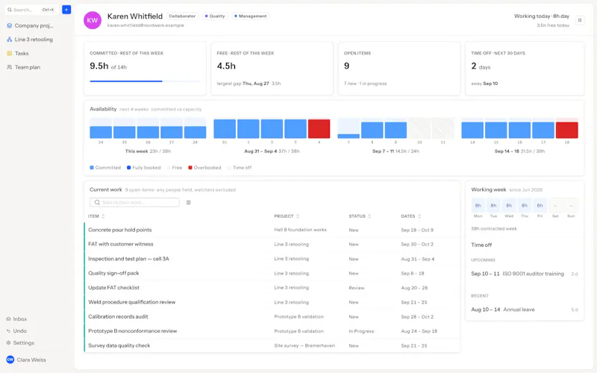Click the global Search field
The image size is (597, 373).
coord(32,10)
